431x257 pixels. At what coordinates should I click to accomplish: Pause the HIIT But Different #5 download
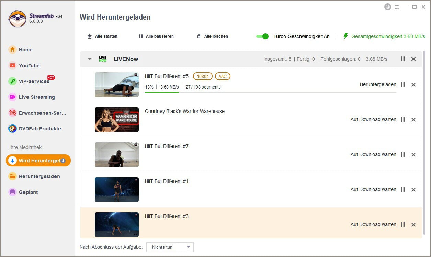[x=403, y=85]
